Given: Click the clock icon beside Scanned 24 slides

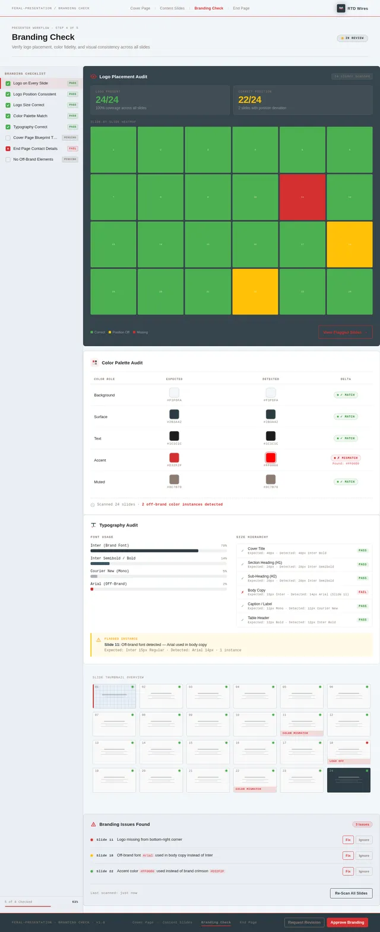Looking at the screenshot, I should (93, 505).
